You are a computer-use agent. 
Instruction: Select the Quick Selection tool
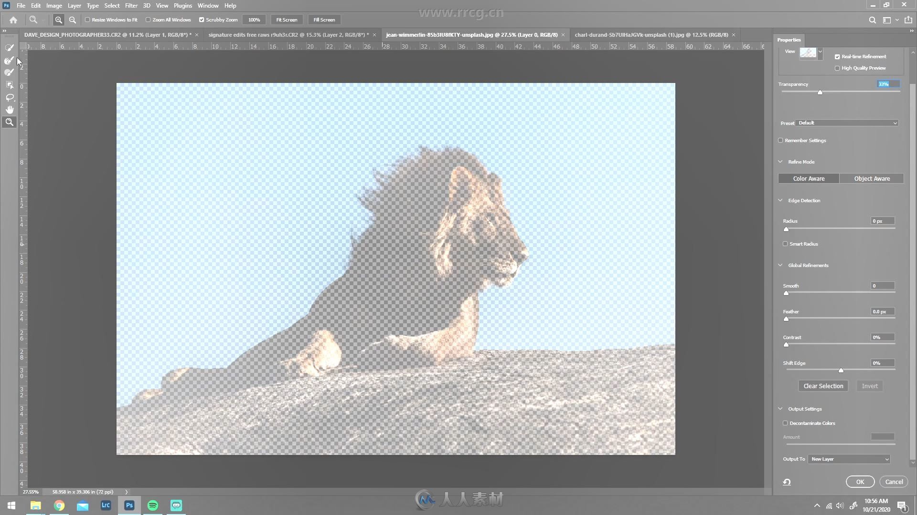[x=9, y=48]
